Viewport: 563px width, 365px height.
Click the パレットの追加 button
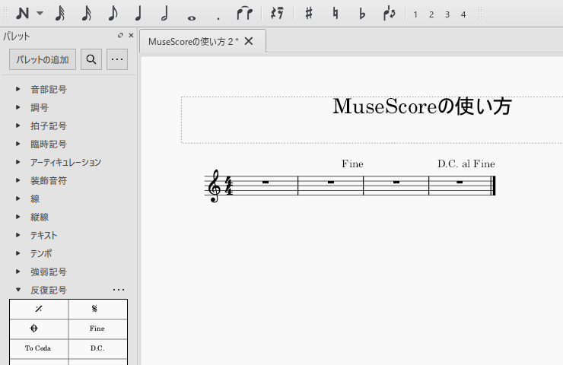tap(43, 59)
